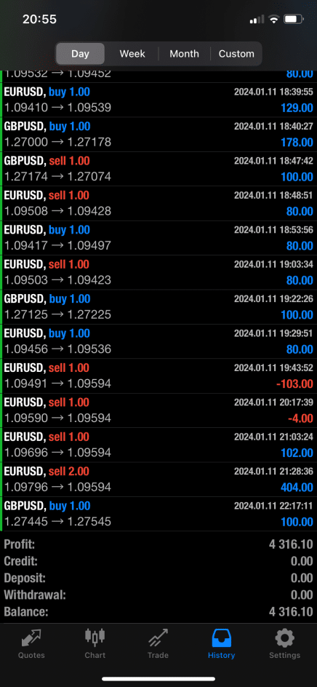Screen dimensions: 317x687
Task: Tap the Balance summary row
Action: point(158,611)
